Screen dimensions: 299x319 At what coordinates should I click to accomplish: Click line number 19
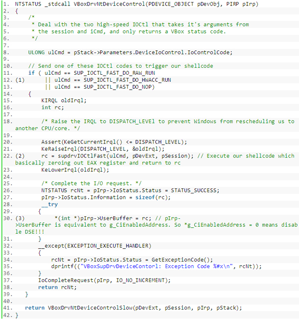click(x=7, y=135)
